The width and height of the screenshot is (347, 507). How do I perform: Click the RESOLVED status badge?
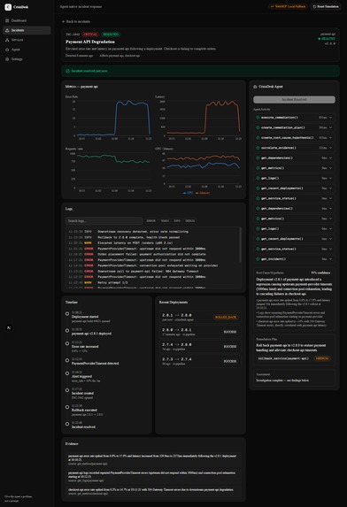click(x=111, y=35)
